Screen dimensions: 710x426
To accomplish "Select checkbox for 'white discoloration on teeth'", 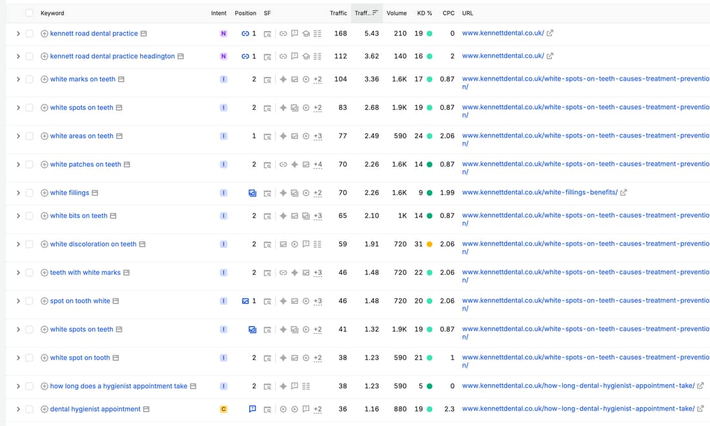I will pos(30,245).
